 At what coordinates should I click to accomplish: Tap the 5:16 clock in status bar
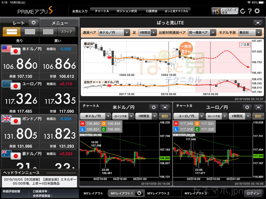pos(4,3)
